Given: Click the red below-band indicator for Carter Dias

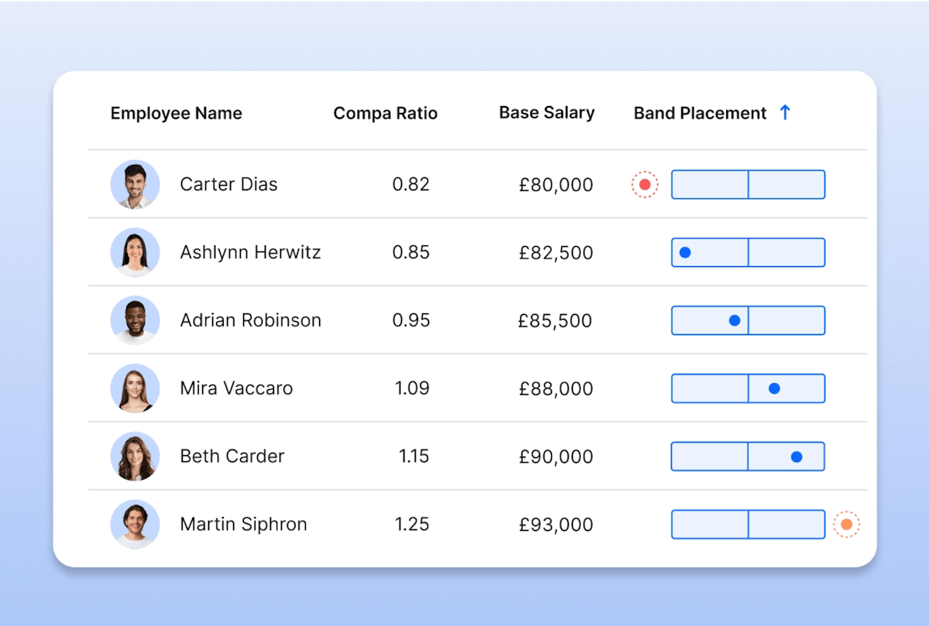Looking at the screenshot, I should [643, 184].
